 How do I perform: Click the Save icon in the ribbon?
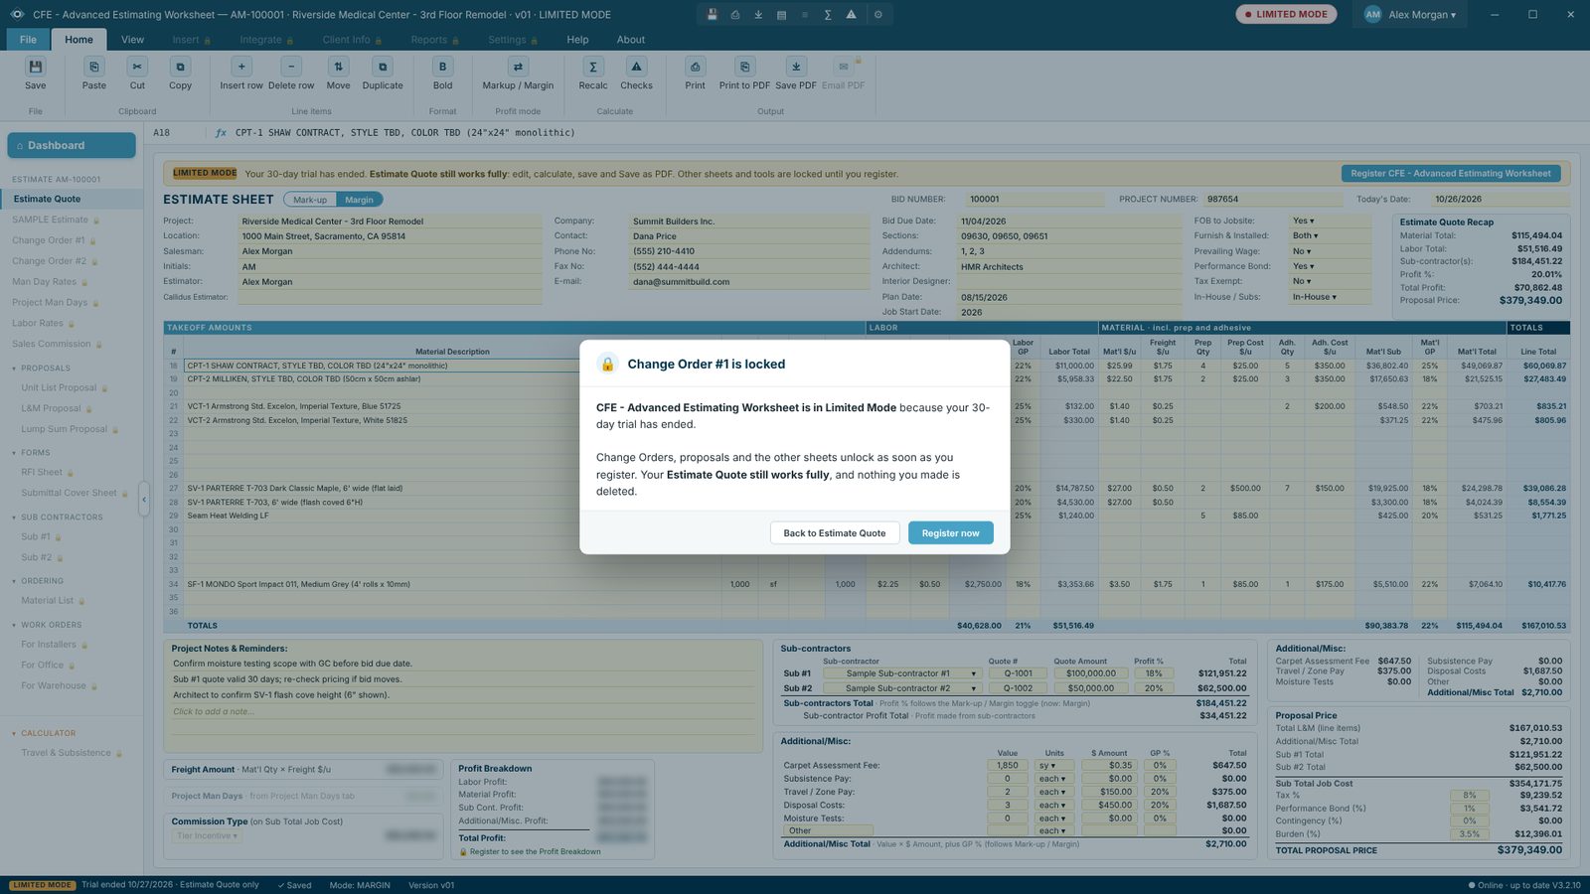point(36,67)
